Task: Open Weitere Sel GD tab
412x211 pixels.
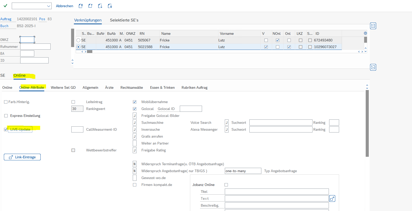Action: (x=63, y=87)
